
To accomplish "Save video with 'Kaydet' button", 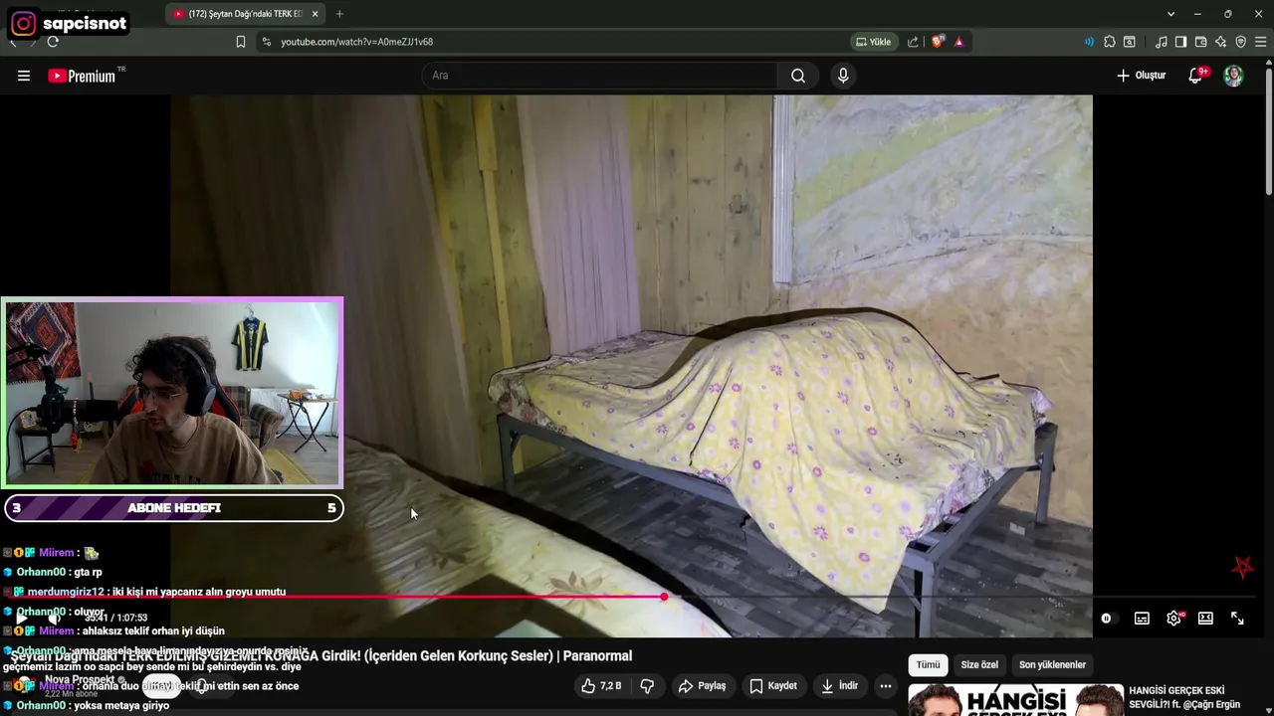I will 773,686.
